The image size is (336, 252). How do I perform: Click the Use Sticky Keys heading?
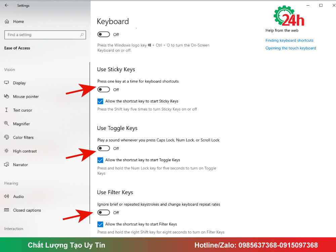point(116,70)
